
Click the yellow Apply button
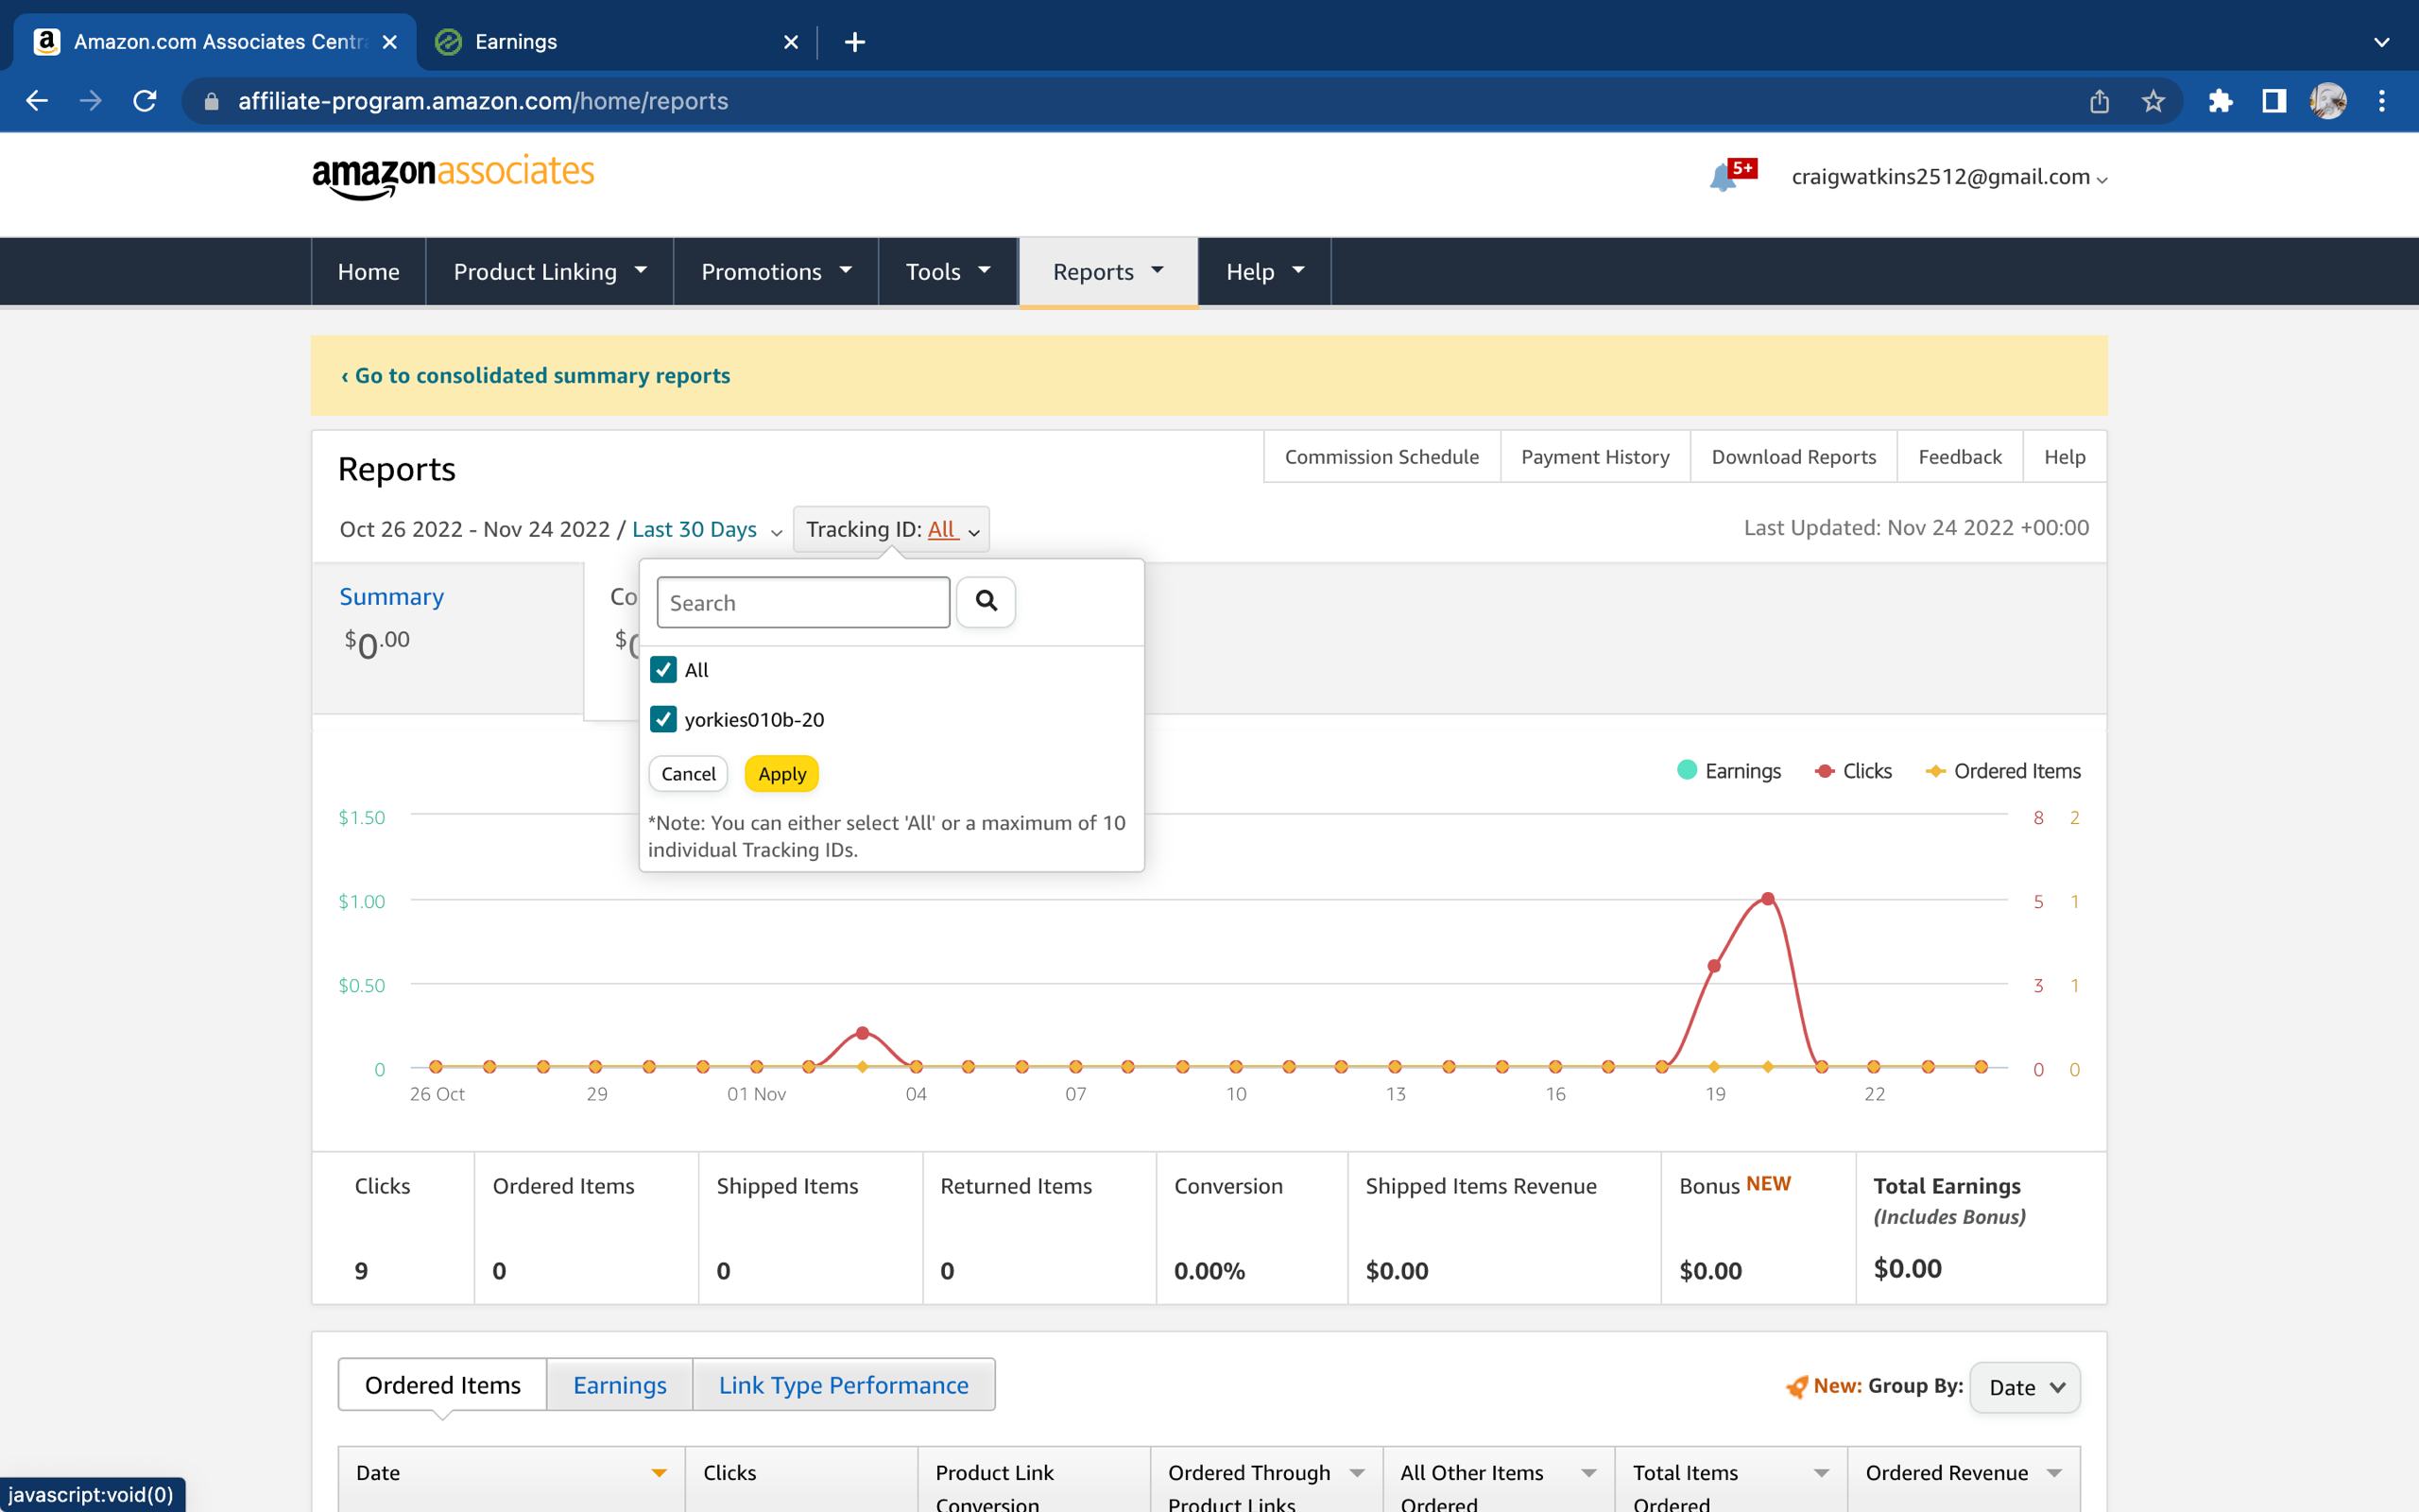tap(781, 774)
